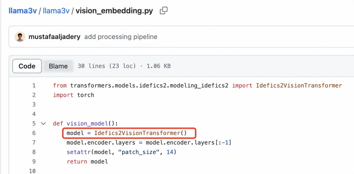Click the "patch_size" string literal
Image resolution: width=354 pixels, height=174 pixels.
pyautogui.click(x=139, y=152)
